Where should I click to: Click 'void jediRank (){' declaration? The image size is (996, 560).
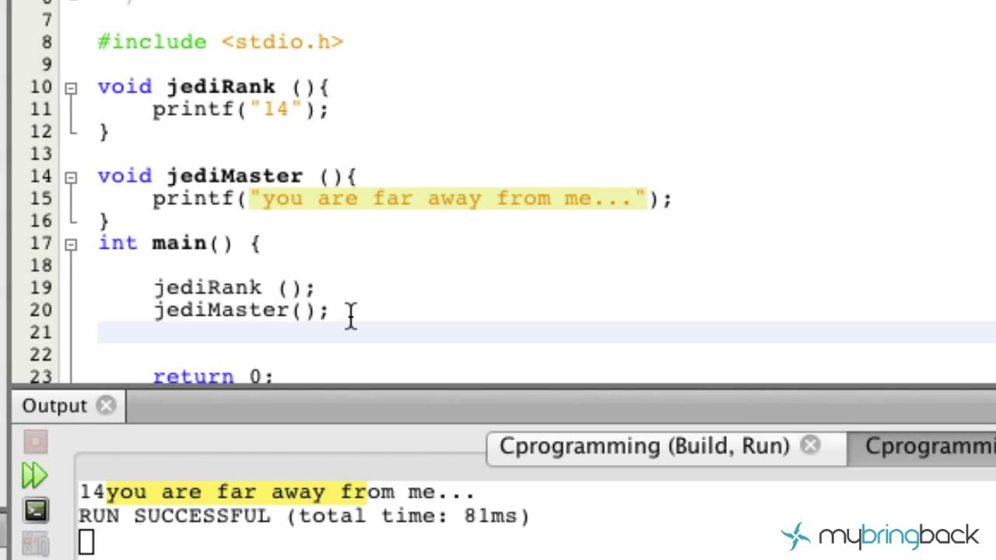coord(213,87)
